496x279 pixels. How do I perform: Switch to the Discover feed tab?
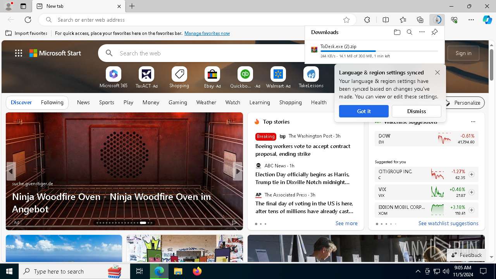(21, 102)
